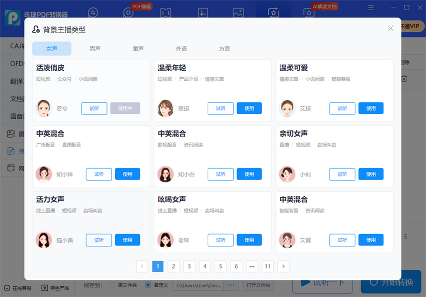Switch to 男声 tab

pos(95,49)
